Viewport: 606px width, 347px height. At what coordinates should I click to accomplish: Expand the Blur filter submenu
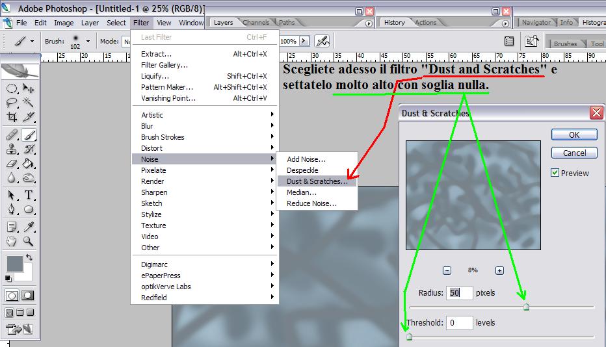(x=205, y=126)
